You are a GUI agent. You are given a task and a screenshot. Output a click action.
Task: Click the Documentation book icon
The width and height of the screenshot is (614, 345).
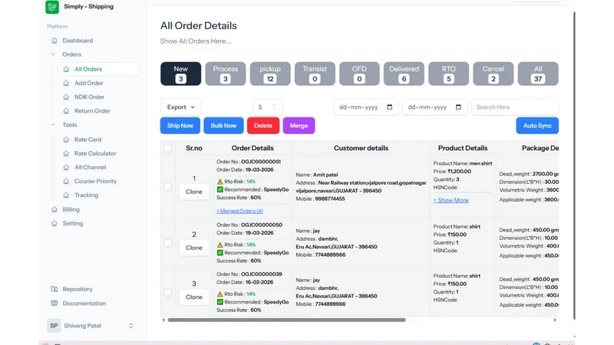click(54, 303)
